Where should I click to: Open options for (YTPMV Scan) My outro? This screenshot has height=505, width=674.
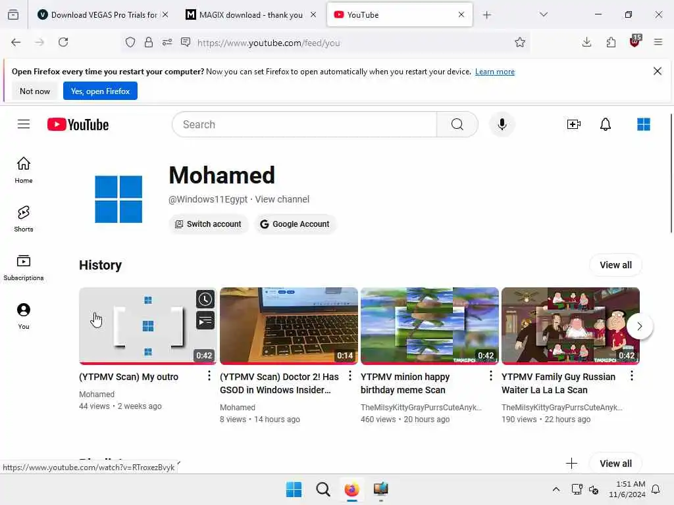coord(209,375)
